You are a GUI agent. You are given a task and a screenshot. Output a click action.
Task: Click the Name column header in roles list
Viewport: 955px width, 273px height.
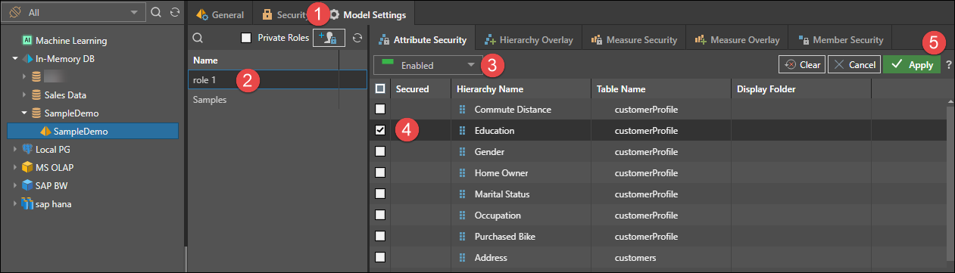point(262,60)
